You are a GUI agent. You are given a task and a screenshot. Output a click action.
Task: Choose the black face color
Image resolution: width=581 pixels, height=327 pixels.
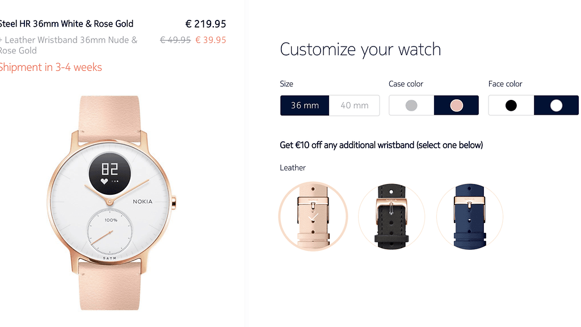coord(511,105)
